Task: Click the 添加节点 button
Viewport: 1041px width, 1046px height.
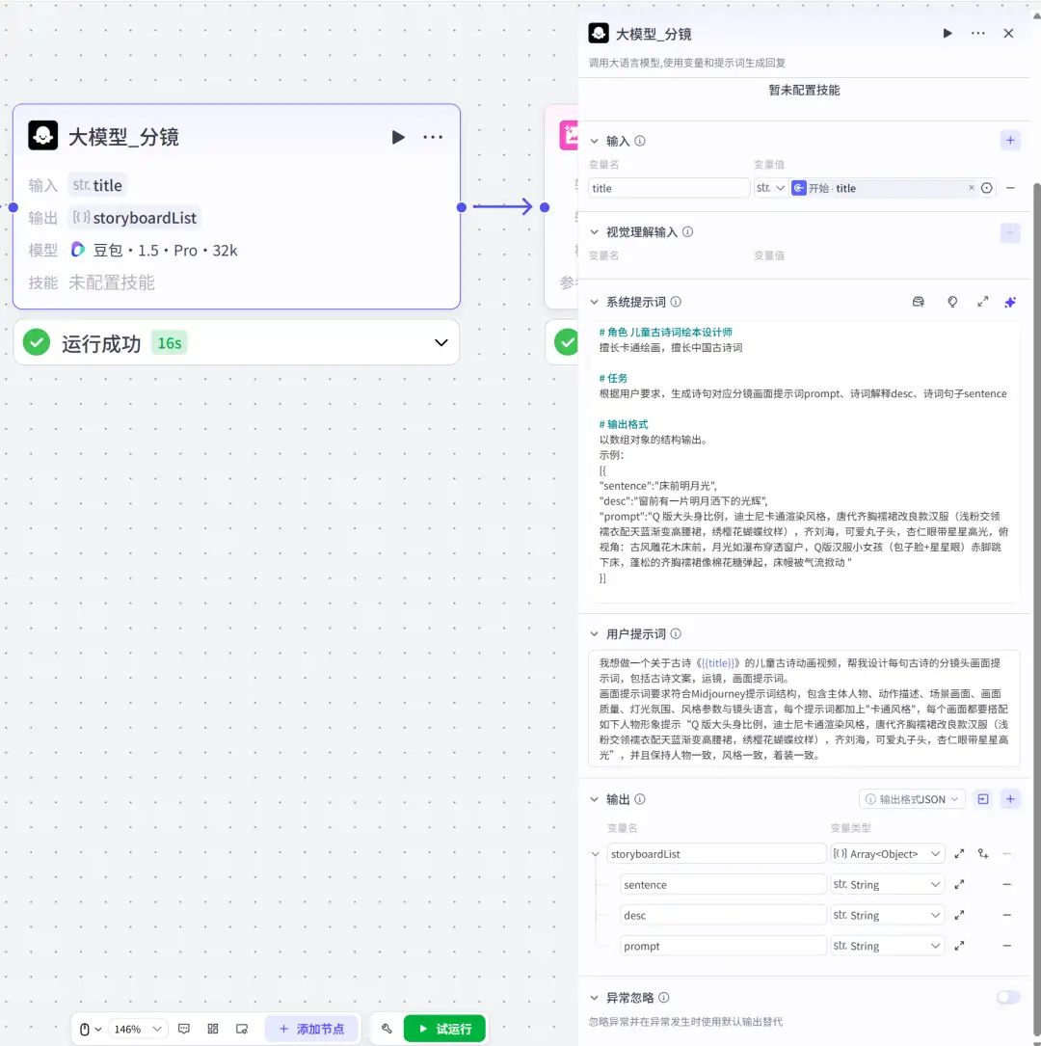Action: [312, 1029]
